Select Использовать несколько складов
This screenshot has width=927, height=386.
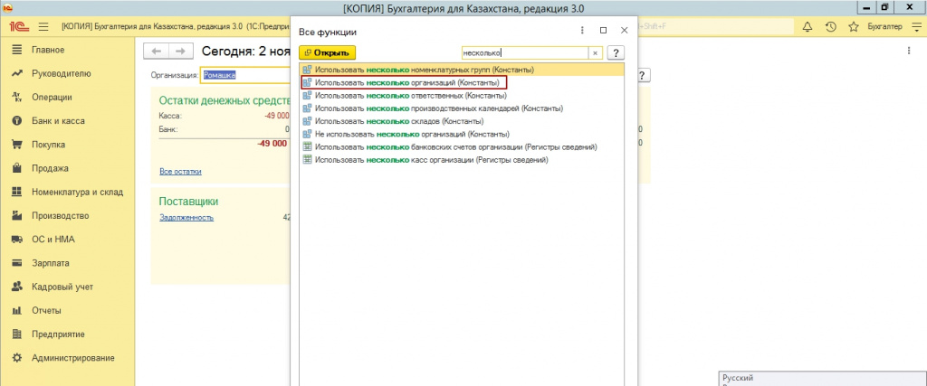[462, 121]
